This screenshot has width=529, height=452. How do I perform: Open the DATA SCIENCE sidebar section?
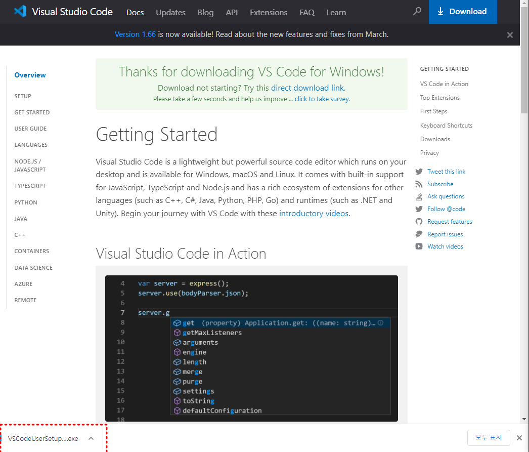tap(33, 268)
